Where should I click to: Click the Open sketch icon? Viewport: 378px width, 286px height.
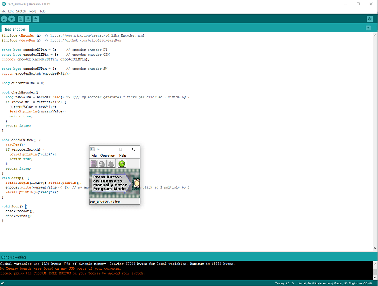click(27, 19)
